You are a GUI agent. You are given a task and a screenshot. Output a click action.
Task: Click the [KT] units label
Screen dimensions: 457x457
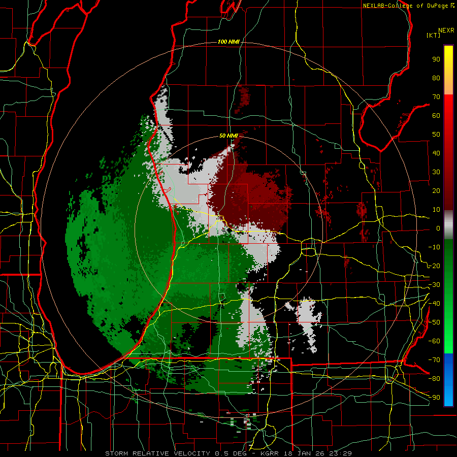click(434, 35)
